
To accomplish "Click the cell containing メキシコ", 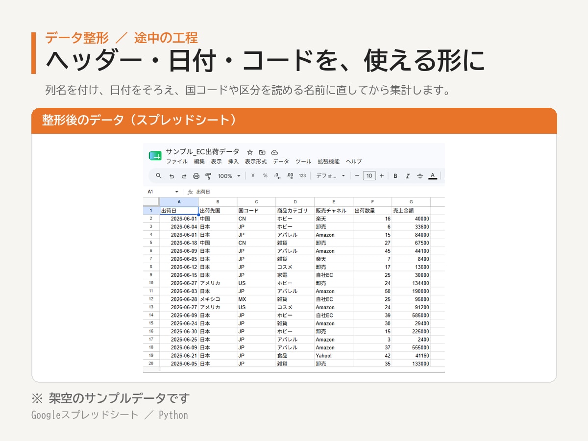I will point(218,299).
